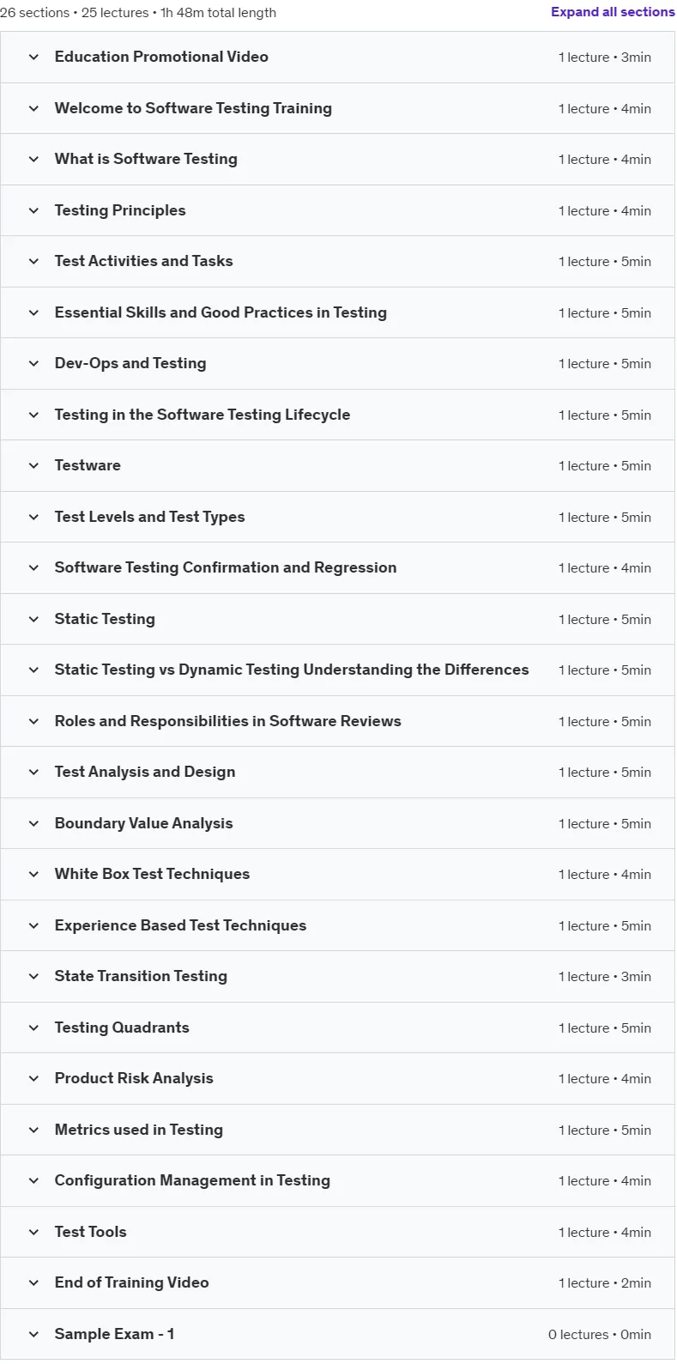The height and width of the screenshot is (1364, 677).
Task: Open Welcome to Software Testing Training section
Action: tap(338, 108)
